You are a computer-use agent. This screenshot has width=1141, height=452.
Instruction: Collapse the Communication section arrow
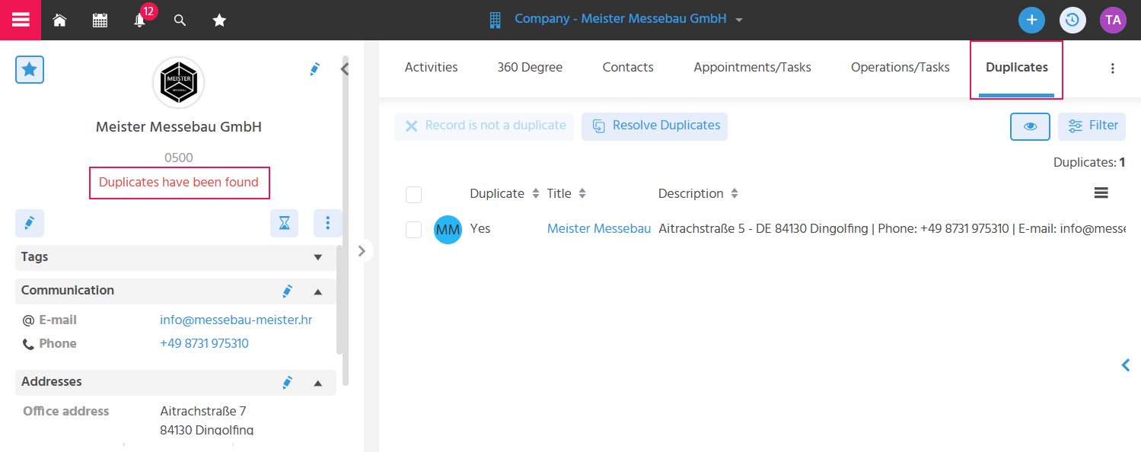pyautogui.click(x=318, y=291)
